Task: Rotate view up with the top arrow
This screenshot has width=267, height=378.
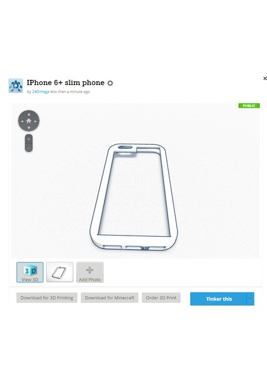Action: [29, 114]
